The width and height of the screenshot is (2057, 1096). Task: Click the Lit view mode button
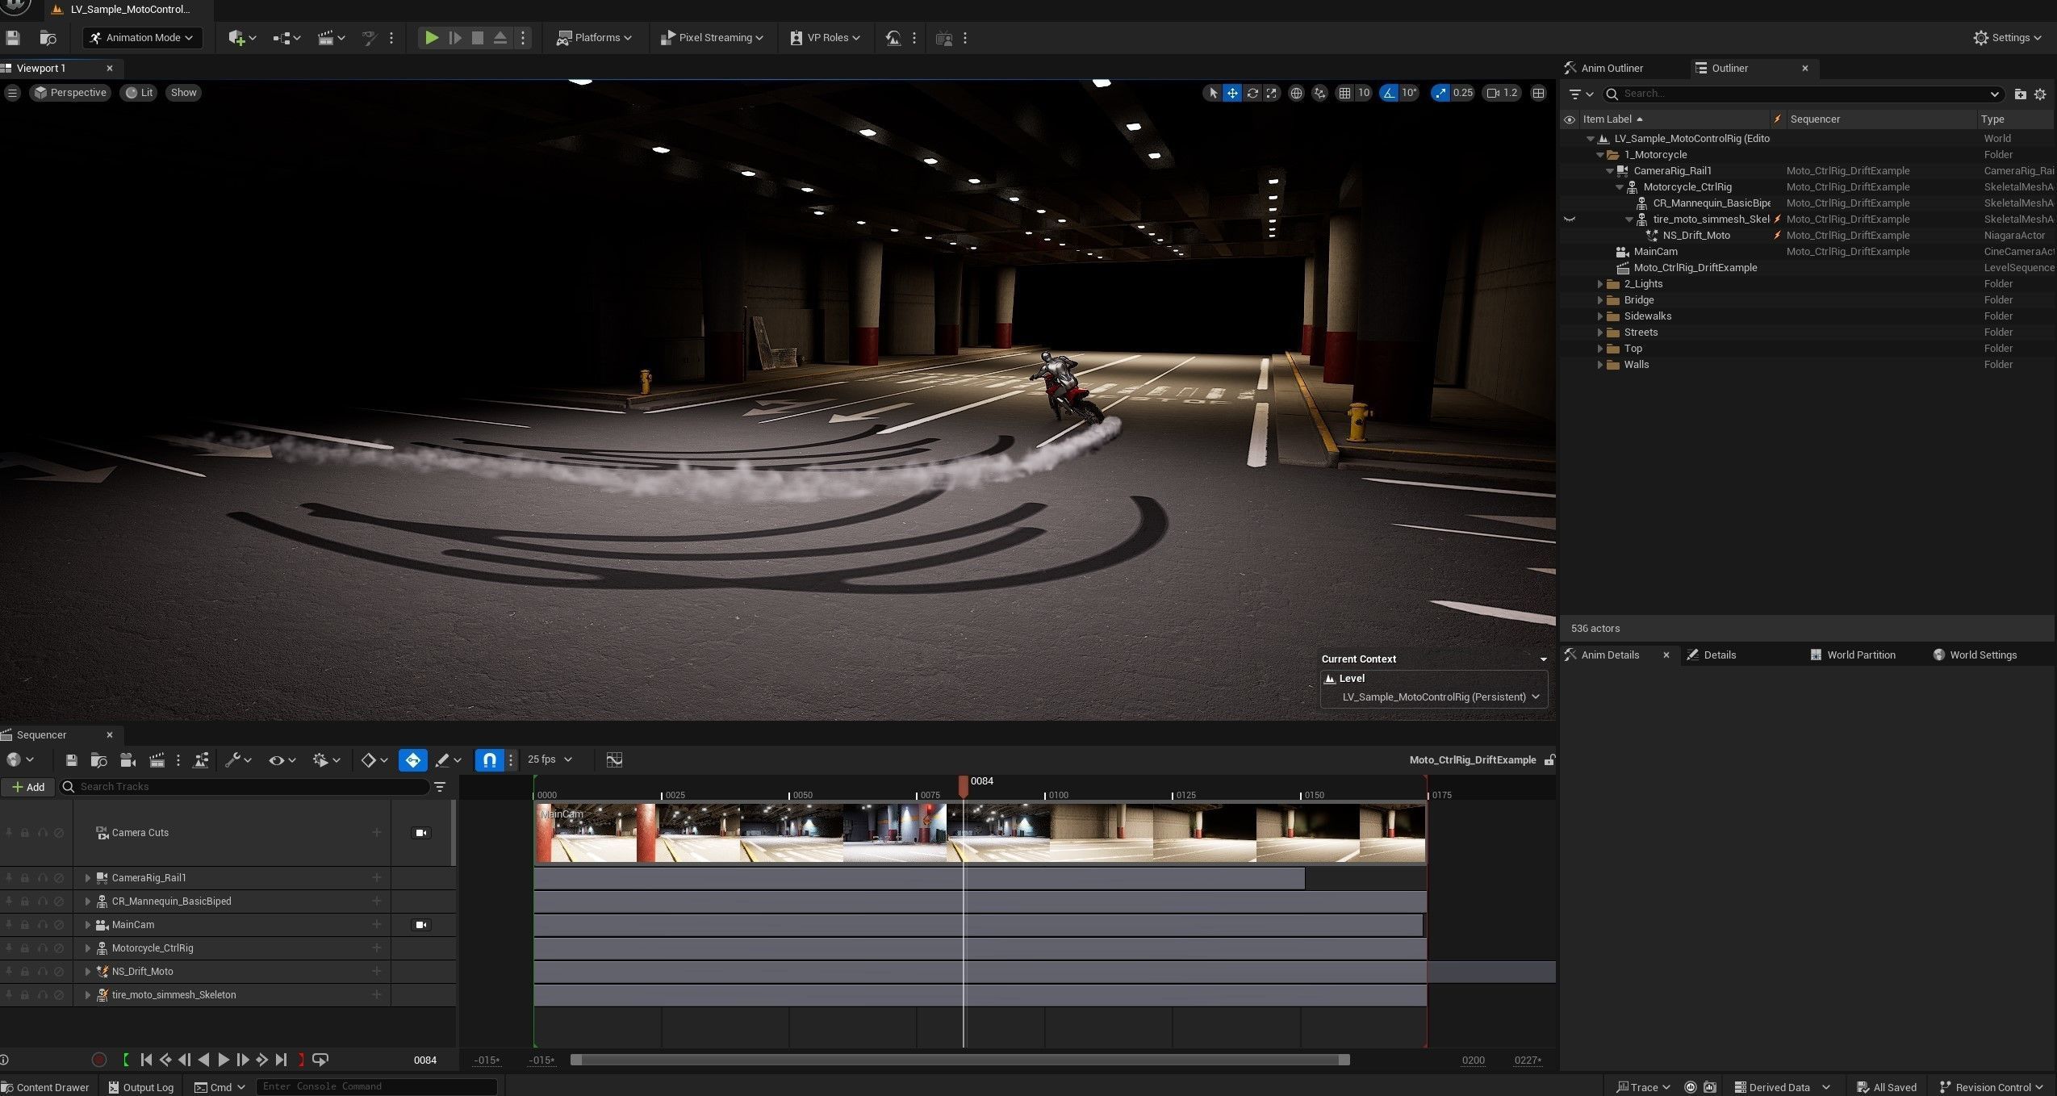139,93
